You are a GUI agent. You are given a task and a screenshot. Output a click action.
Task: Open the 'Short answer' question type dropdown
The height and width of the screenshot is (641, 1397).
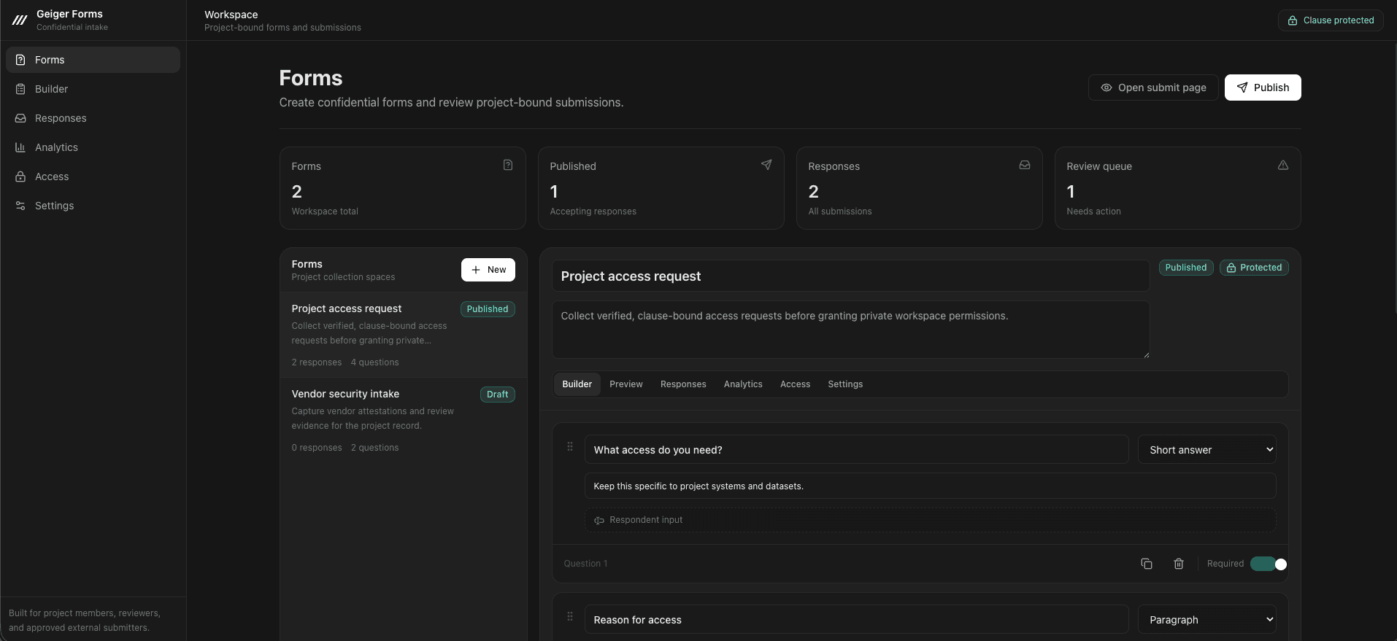(1207, 450)
